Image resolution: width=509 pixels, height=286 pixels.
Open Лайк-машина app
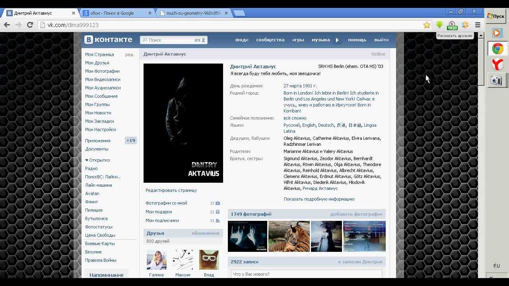[x=98, y=185]
